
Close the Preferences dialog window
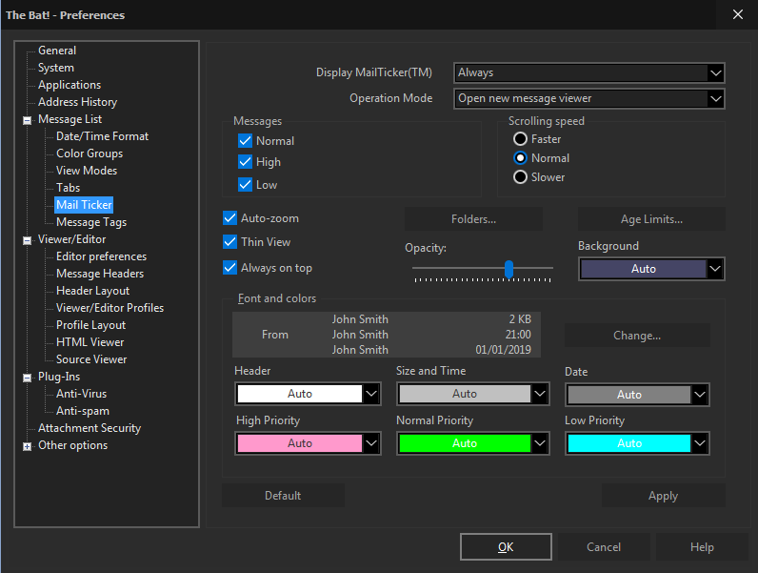click(738, 14)
